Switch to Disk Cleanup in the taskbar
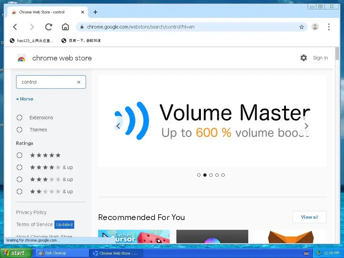 (x=62, y=253)
